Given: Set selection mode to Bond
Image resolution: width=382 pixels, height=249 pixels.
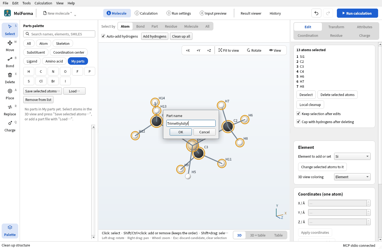Looking at the screenshot, I should tap(140, 26).
